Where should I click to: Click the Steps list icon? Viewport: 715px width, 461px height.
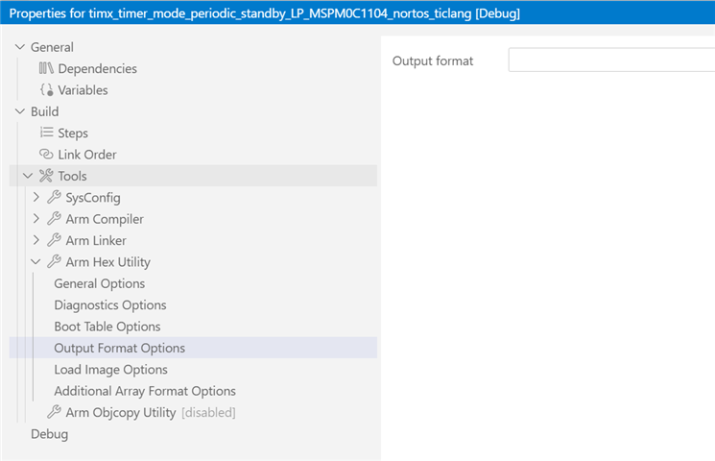point(46,133)
